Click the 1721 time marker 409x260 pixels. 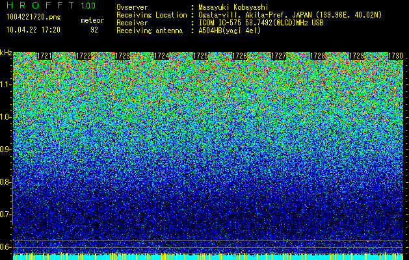pos(45,56)
